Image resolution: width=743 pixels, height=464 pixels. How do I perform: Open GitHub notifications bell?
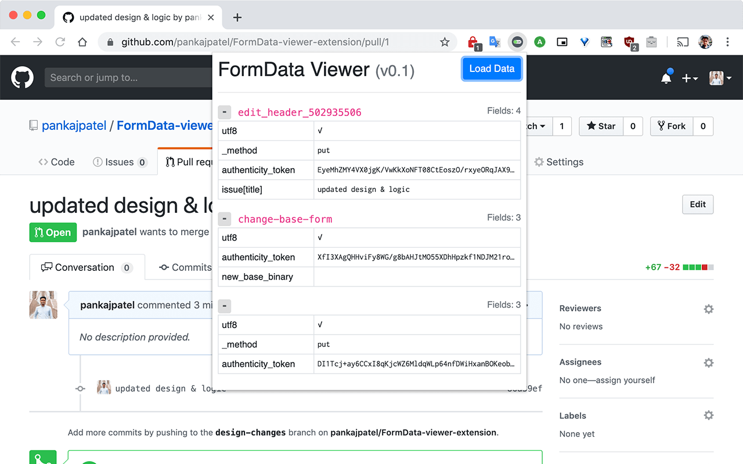point(666,77)
